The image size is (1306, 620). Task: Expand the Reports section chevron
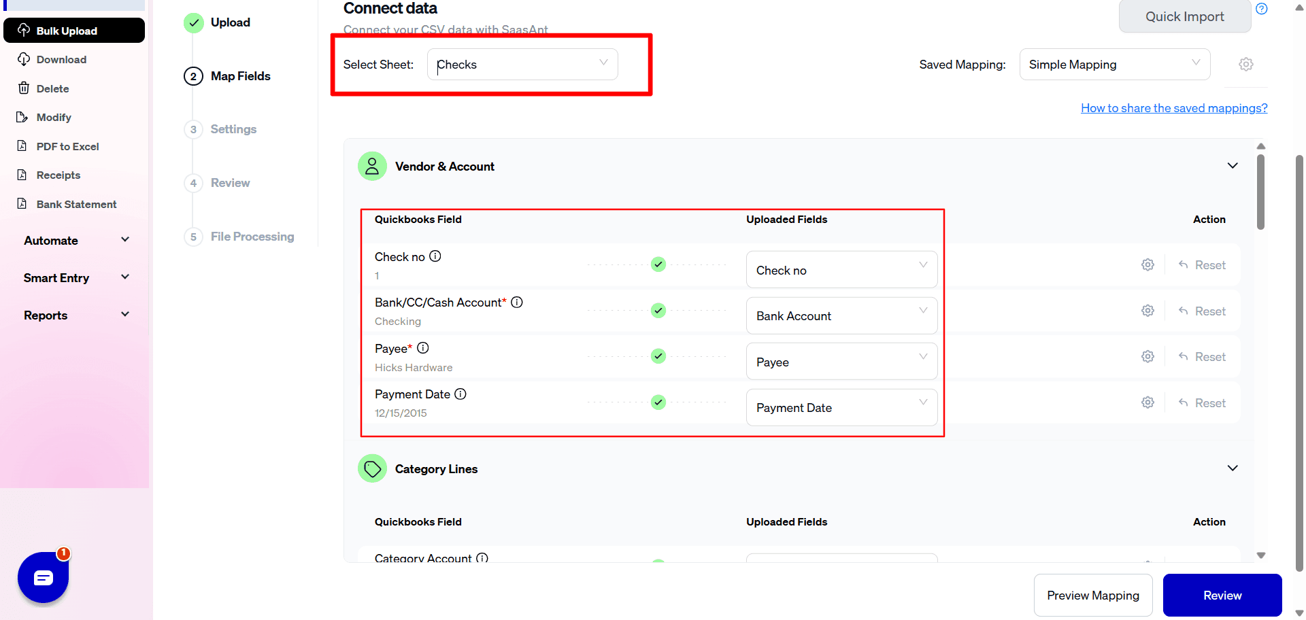[125, 315]
